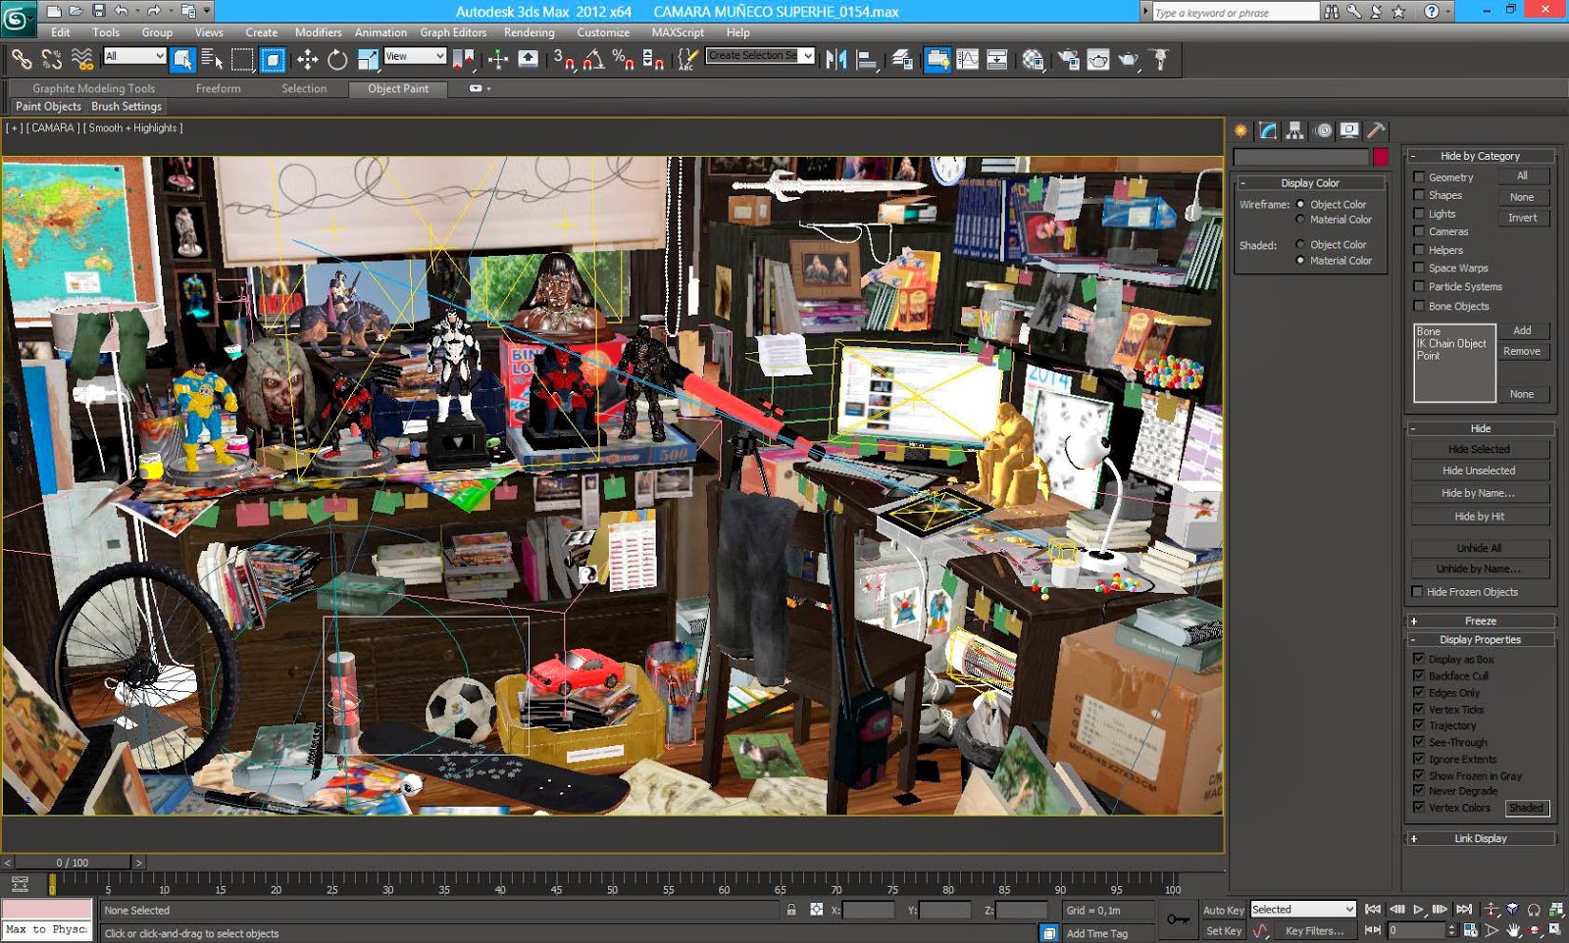Image resolution: width=1569 pixels, height=943 pixels.
Task: Open the MAXScript menu
Action: pos(678,32)
